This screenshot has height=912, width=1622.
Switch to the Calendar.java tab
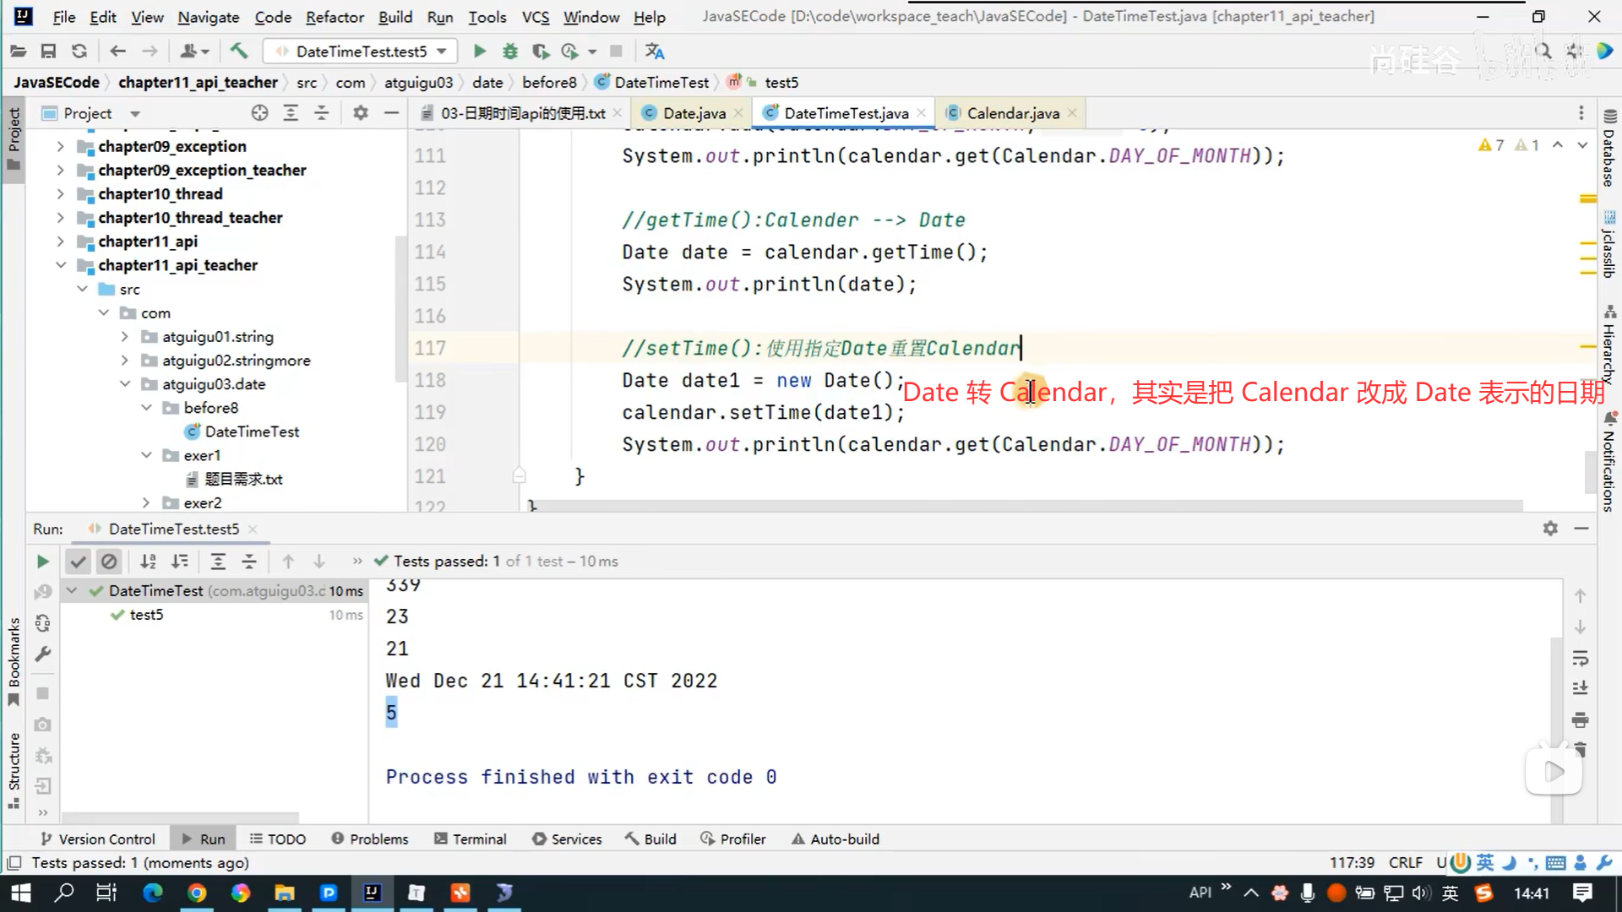tap(1012, 113)
